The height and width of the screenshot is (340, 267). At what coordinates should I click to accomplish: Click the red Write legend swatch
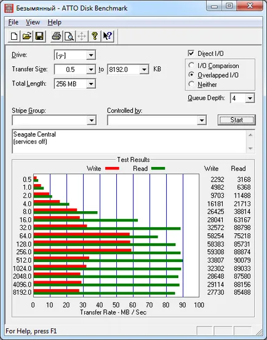coord(112,169)
